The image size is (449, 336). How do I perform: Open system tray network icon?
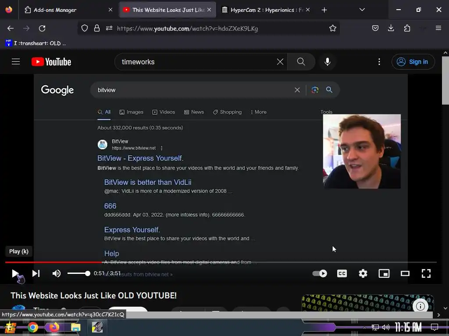click(375, 327)
